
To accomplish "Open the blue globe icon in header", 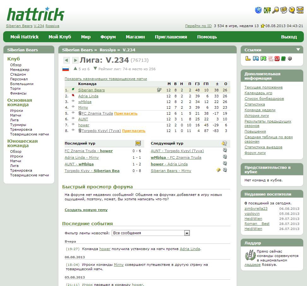I will [258, 10].
